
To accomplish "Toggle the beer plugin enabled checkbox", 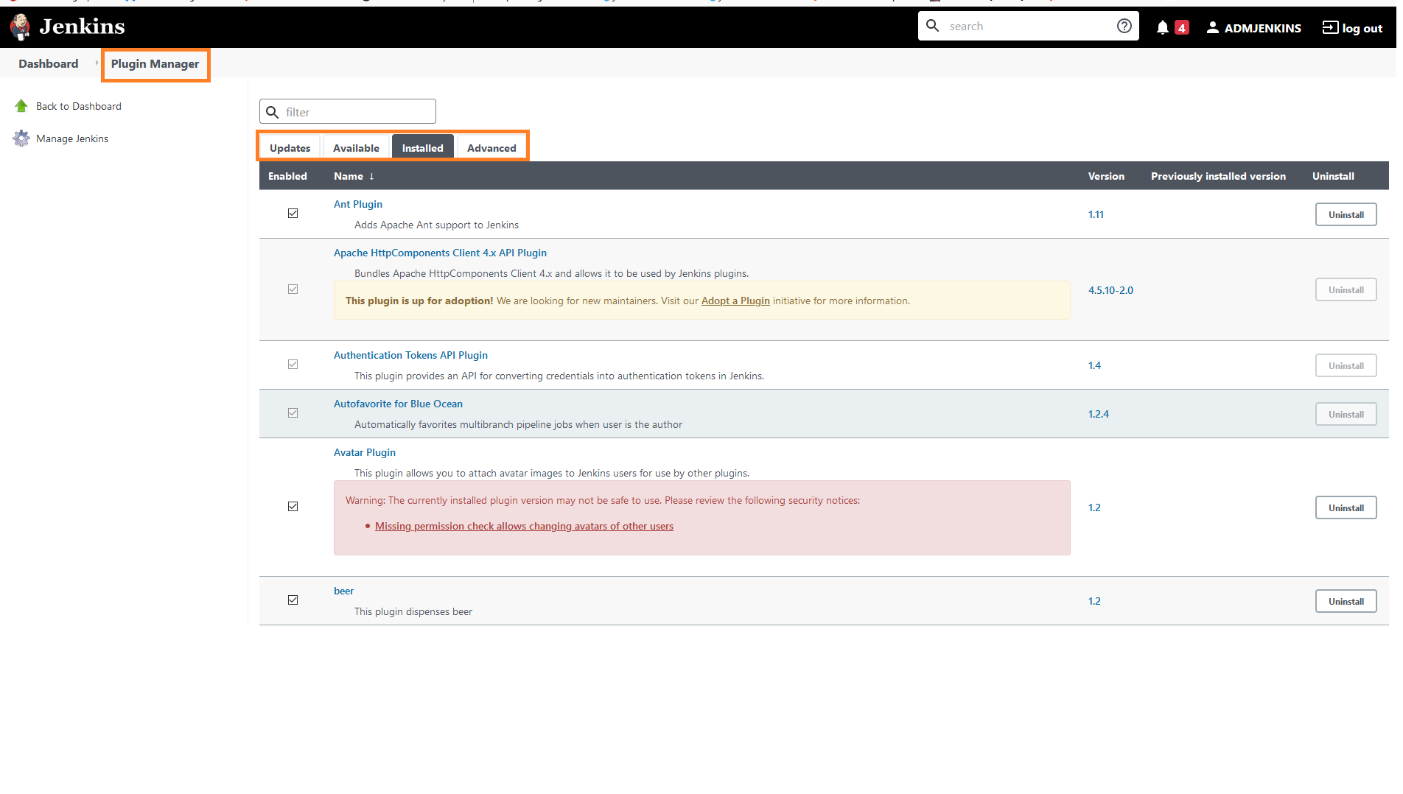I will (x=293, y=600).
